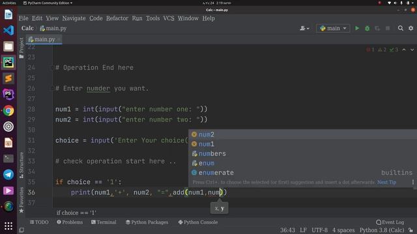Image resolution: width=417 pixels, height=234 pixels.
Task: Choose num1 from completion list
Action: pyautogui.click(x=302, y=144)
